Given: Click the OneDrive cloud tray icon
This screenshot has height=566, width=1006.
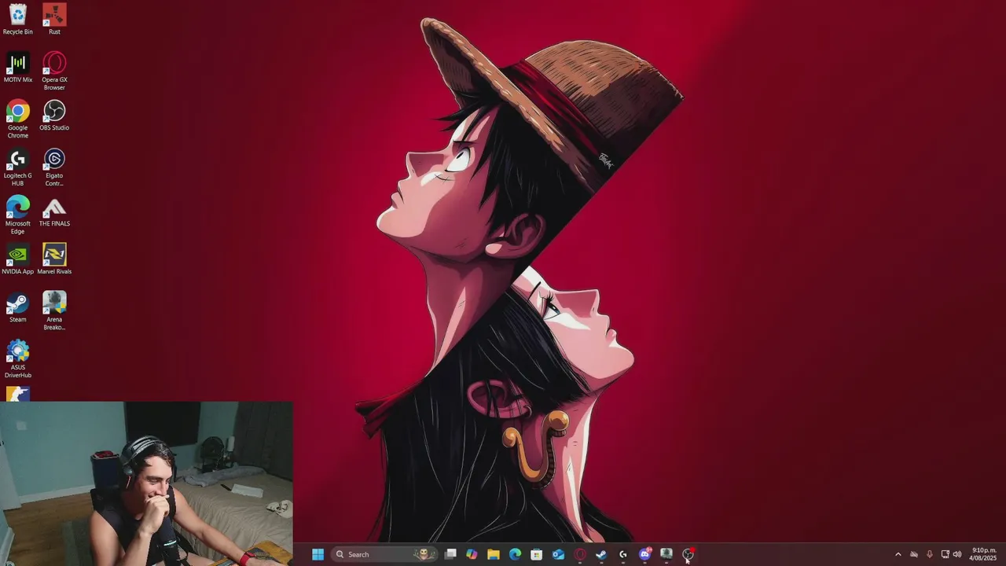Looking at the screenshot, I should (x=914, y=554).
